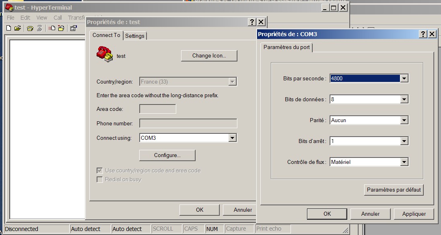Click Paramètres par défaut button

(x=394, y=190)
